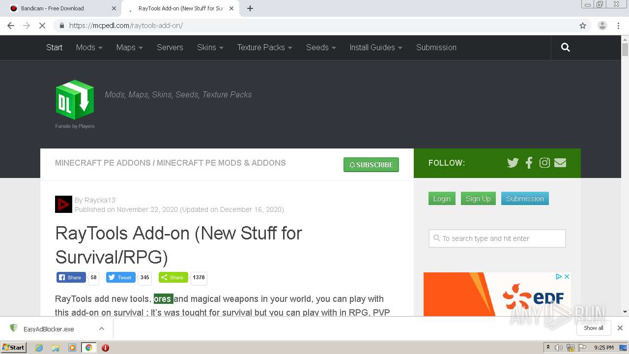The height and width of the screenshot is (354, 629).
Task: Click the green Login button
Action: coord(442,199)
